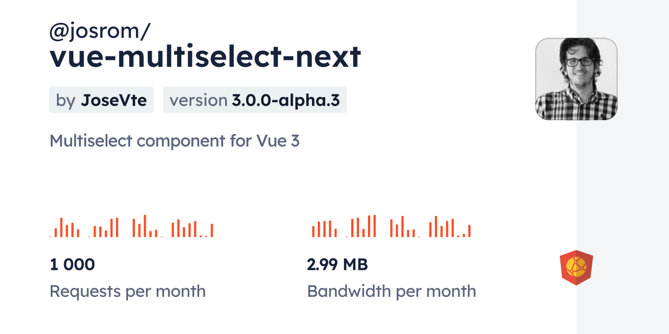Click the last bar of the bandwidth chart
This screenshot has height=334, width=669.
tap(469, 231)
